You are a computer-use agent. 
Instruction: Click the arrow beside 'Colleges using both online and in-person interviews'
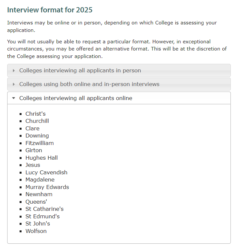[14, 84]
